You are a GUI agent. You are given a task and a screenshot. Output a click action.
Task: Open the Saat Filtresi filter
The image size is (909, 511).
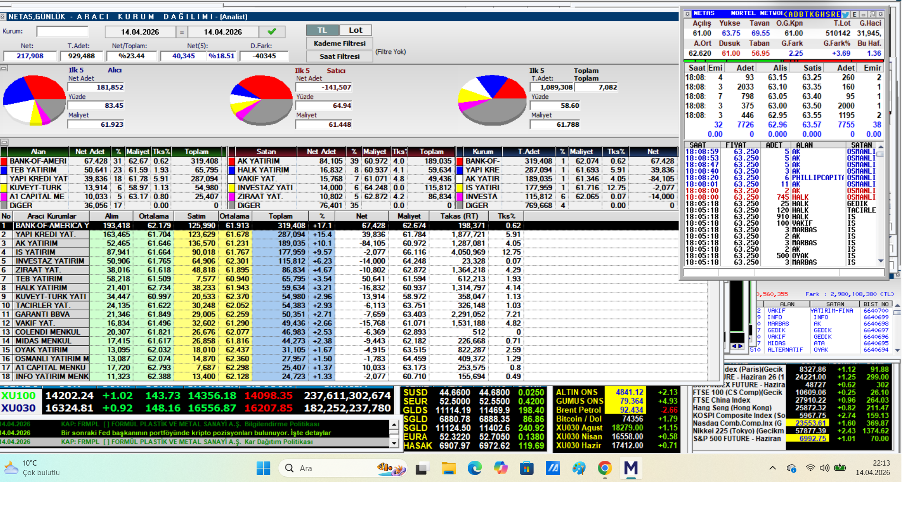(x=339, y=56)
